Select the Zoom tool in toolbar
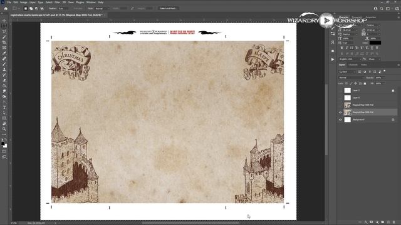 (x=4, y=129)
